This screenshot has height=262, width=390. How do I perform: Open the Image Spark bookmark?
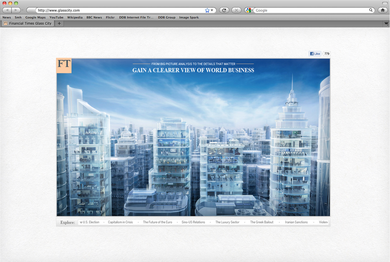pyautogui.click(x=189, y=18)
